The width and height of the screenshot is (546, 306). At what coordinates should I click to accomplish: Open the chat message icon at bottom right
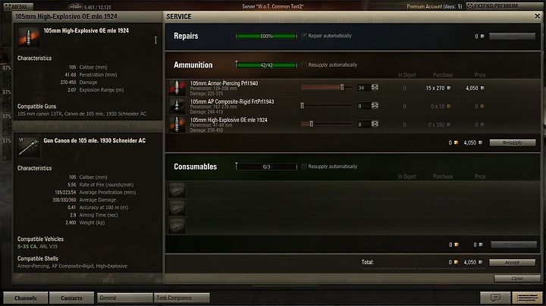pyautogui.click(x=495, y=298)
